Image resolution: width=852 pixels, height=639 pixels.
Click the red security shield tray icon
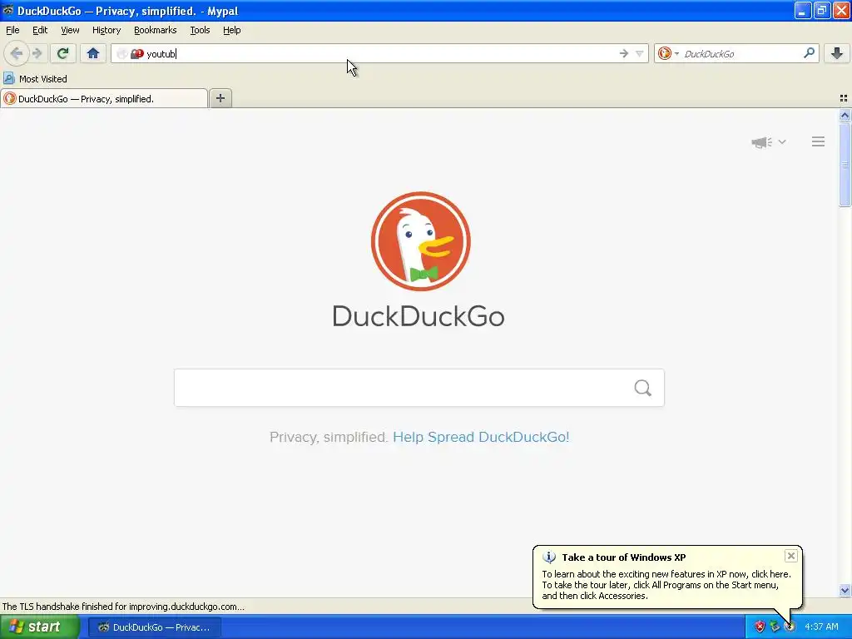coord(760,627)
